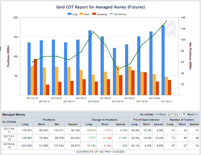Click the Net column header

coord(57,124)
